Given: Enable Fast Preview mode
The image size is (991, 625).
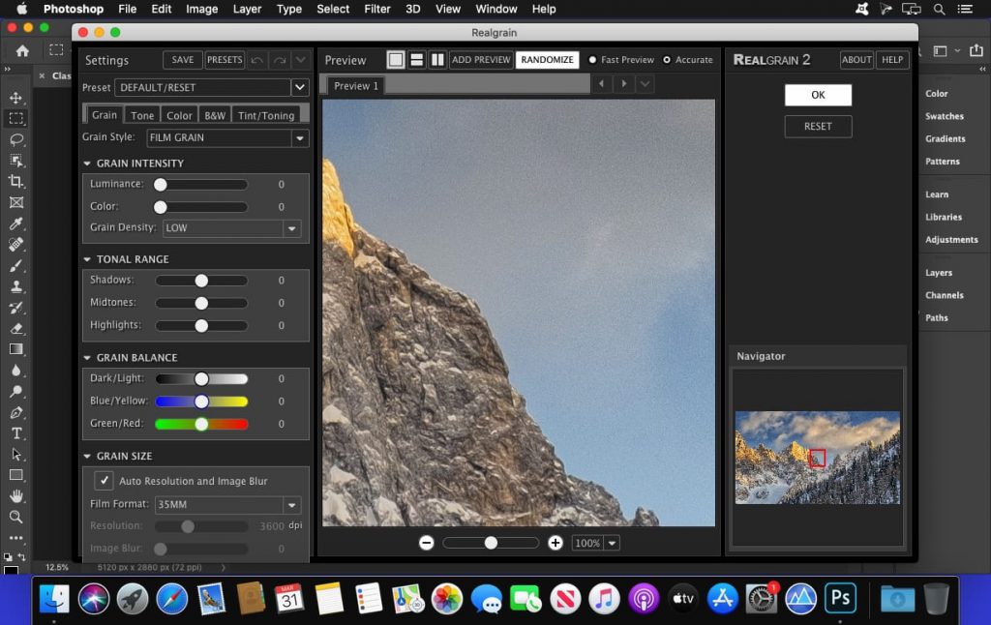Looking at the screenshot, I should pos(592,59).
